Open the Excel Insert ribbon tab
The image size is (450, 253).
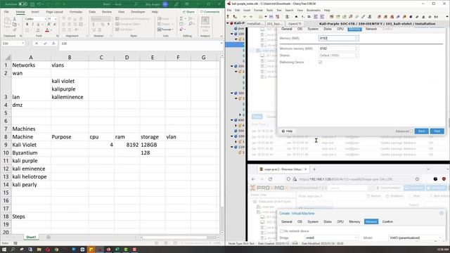[35, 12]
